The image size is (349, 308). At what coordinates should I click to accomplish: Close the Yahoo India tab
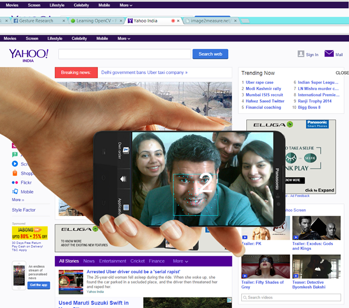178,21
